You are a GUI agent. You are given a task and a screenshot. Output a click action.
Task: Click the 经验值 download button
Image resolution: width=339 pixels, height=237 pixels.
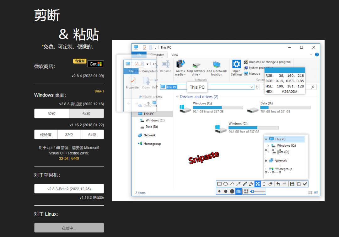coord(46,134)
